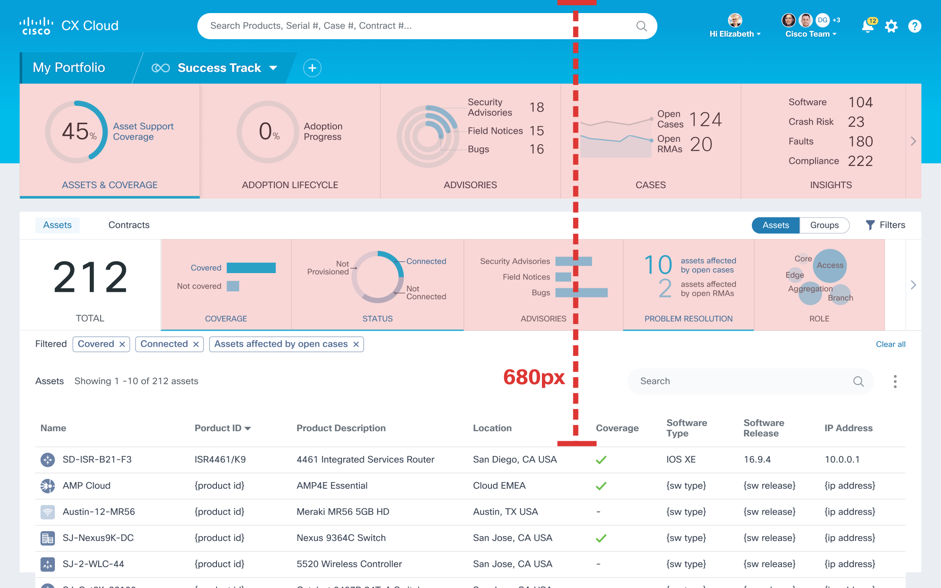Open the Cisco Team dropdown
The image size is (941, 588).
click(811, 34)
